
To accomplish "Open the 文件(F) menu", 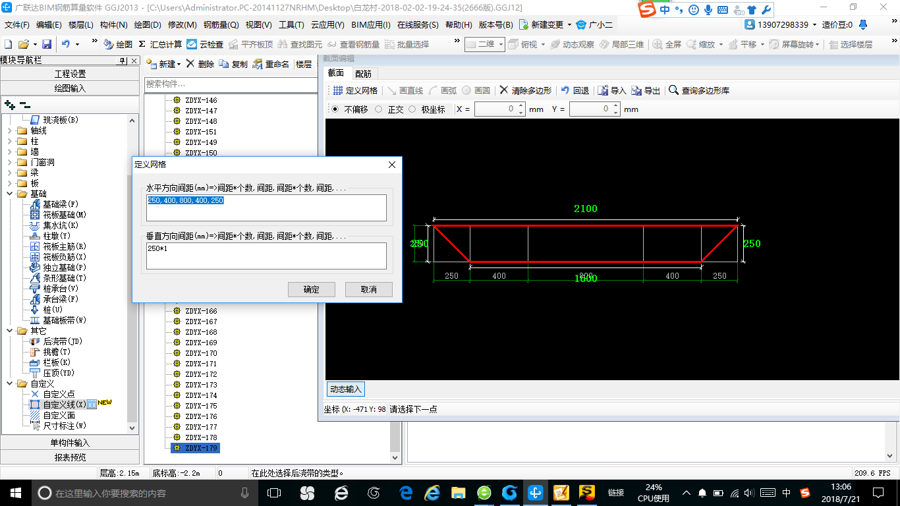I will pyautogui.click(x=17, y=25).
